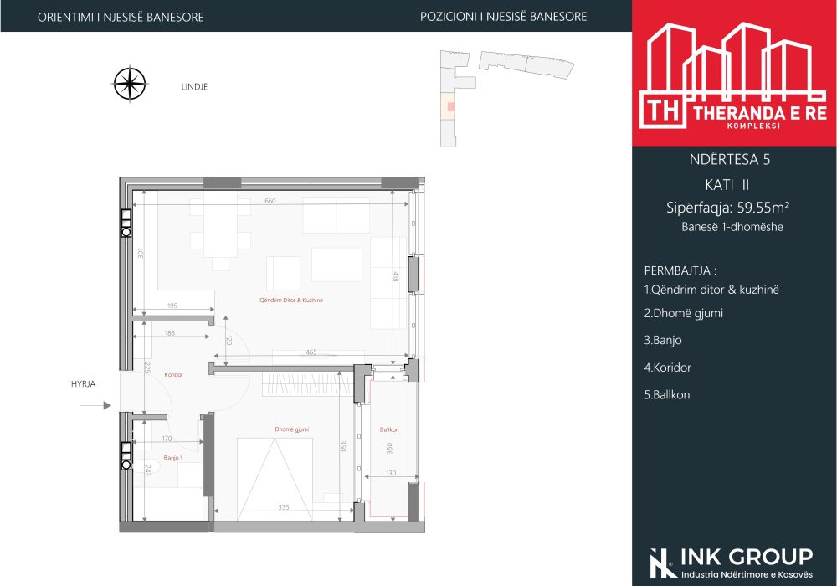Click the INK Group logo mark
837x586 pixels.
click(662, 563)
